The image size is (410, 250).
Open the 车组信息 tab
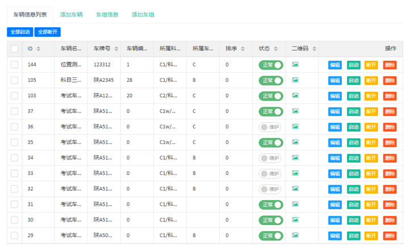point(107,15)
